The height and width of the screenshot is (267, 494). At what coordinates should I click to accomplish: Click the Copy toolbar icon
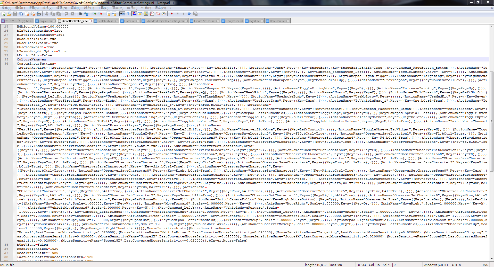pyautogui.click(x=53, y=14)
